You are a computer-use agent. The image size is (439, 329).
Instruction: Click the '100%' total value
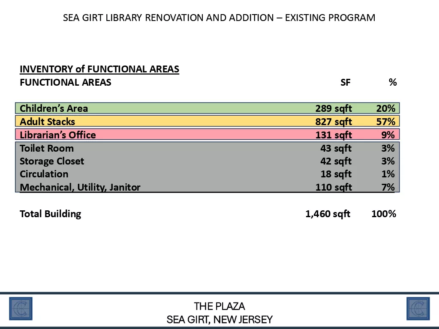[x=384, y=214]
